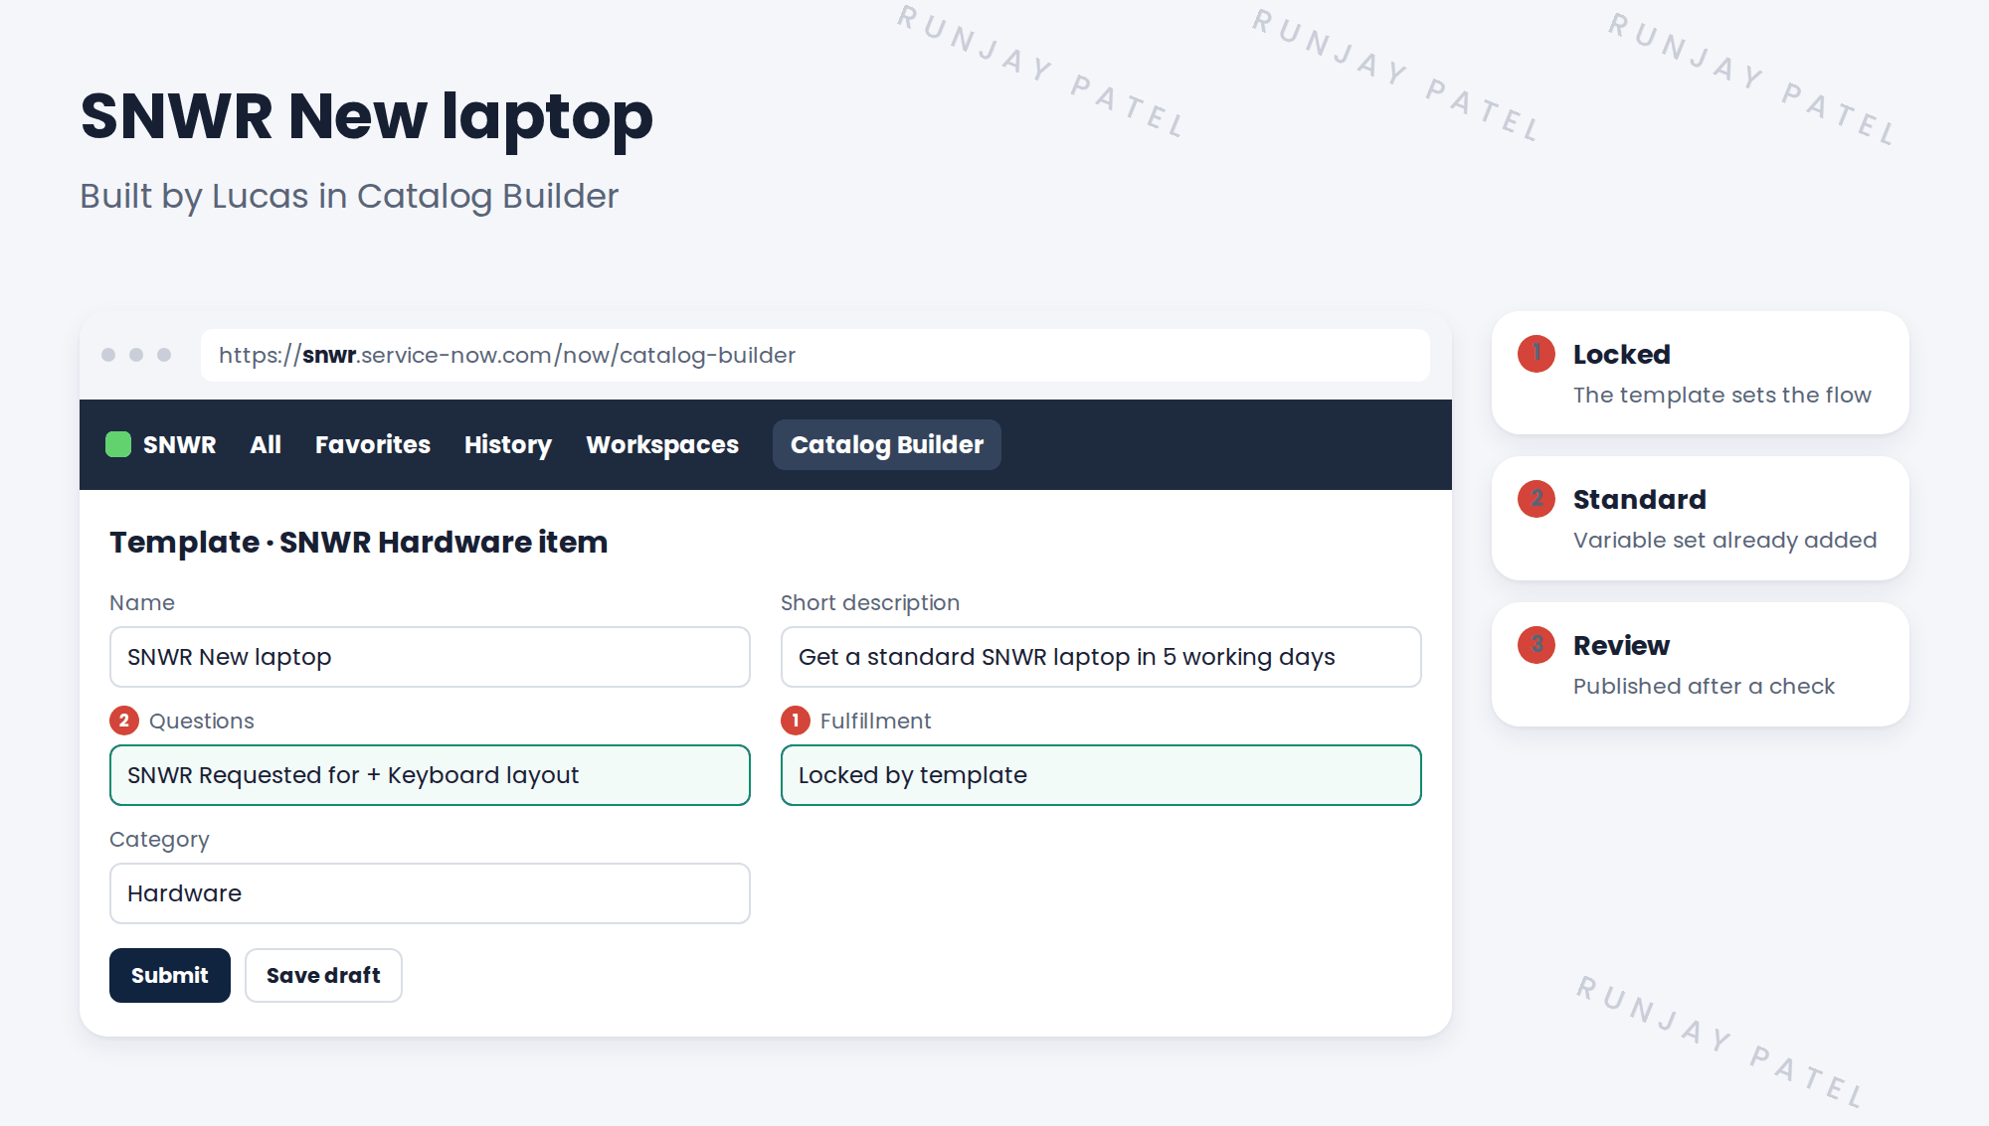Click the Save draft button
1989x1126 pixels.
tap(323, 975)
